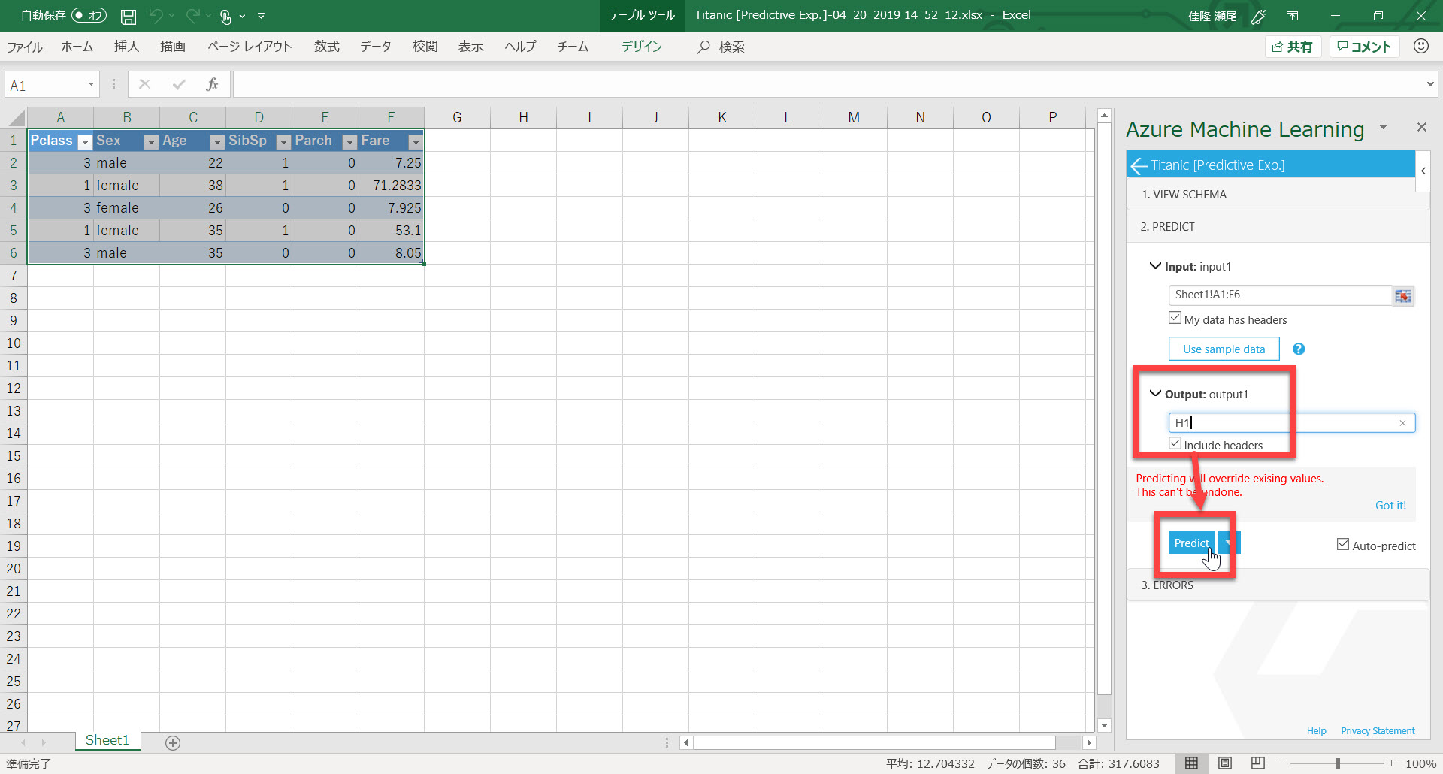
Task: Click the range selector icon for input
Action: pos(1403,296)
